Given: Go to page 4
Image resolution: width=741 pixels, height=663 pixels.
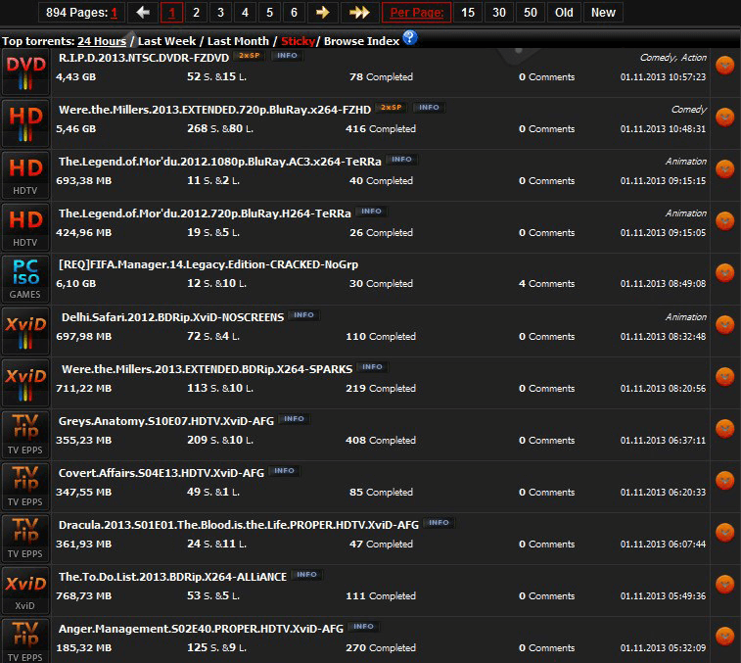Looking at the screenshot, I should pyautogui.click(x=245, y=13).
